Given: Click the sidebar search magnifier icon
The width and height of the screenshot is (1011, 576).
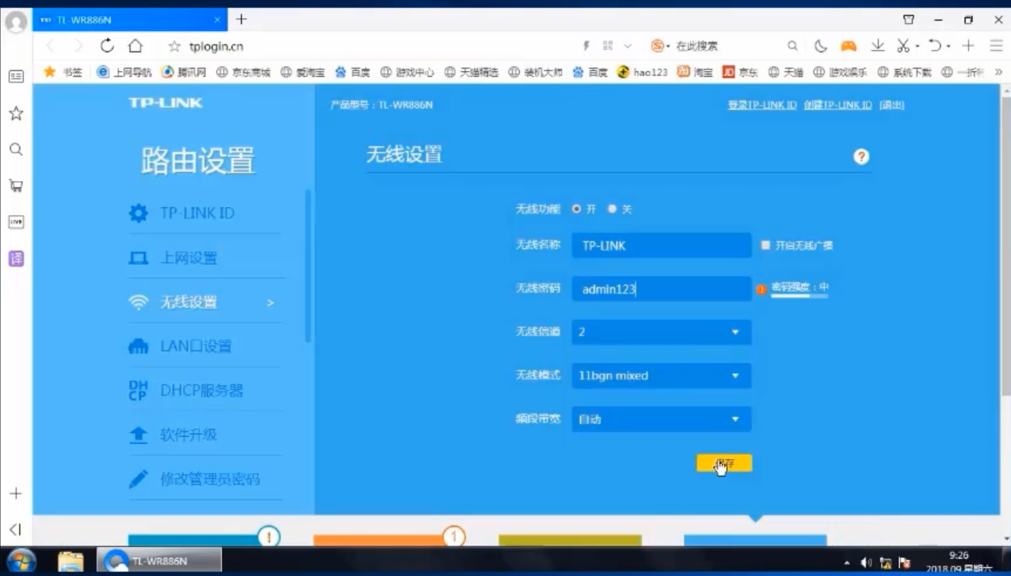Looking at the screenshot, I should [x=16, y=149].
